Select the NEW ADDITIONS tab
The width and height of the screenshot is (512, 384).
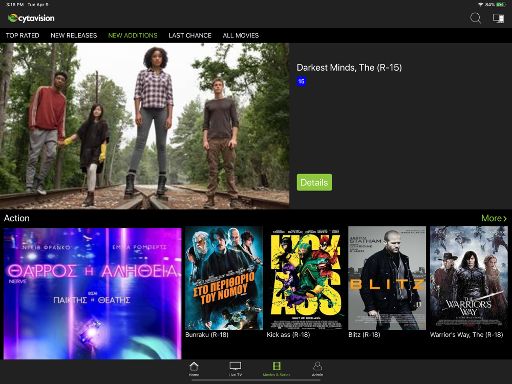coord(133,35)
